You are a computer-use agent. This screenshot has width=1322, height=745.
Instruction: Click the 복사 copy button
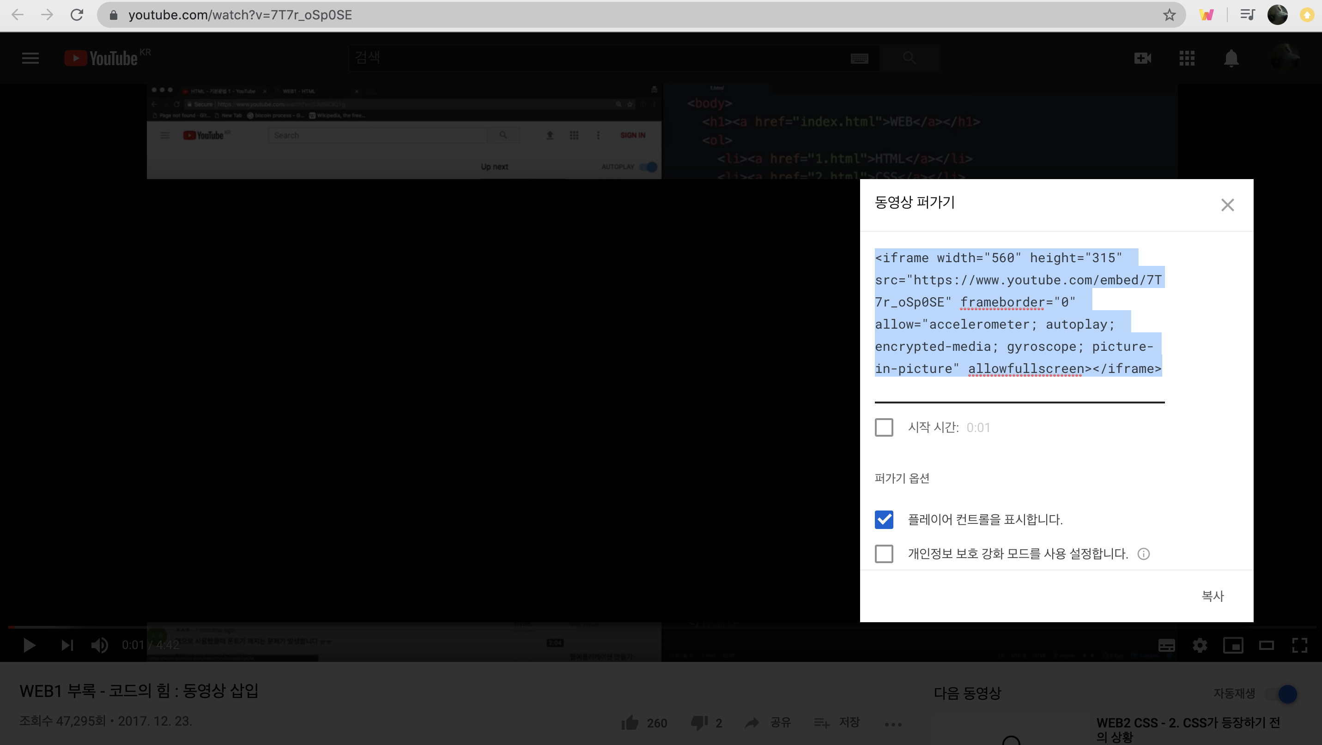click(x=1213, y=596)
